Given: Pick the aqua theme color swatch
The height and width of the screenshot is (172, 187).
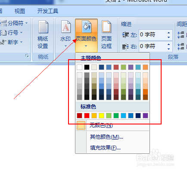Looking at the screenshot, I should tap(138, 67).
